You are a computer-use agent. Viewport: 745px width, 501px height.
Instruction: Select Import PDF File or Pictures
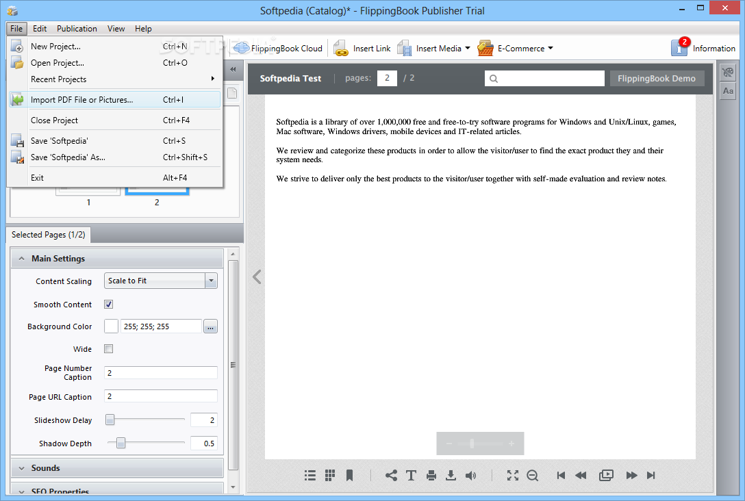(x=114, y=100)
